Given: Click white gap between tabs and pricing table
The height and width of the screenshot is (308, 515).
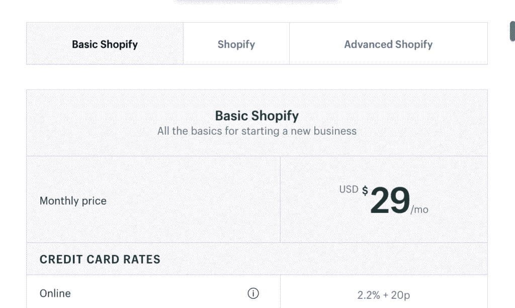Looking at the screenshot, I should pyautogui.click(x=256, y=77).
